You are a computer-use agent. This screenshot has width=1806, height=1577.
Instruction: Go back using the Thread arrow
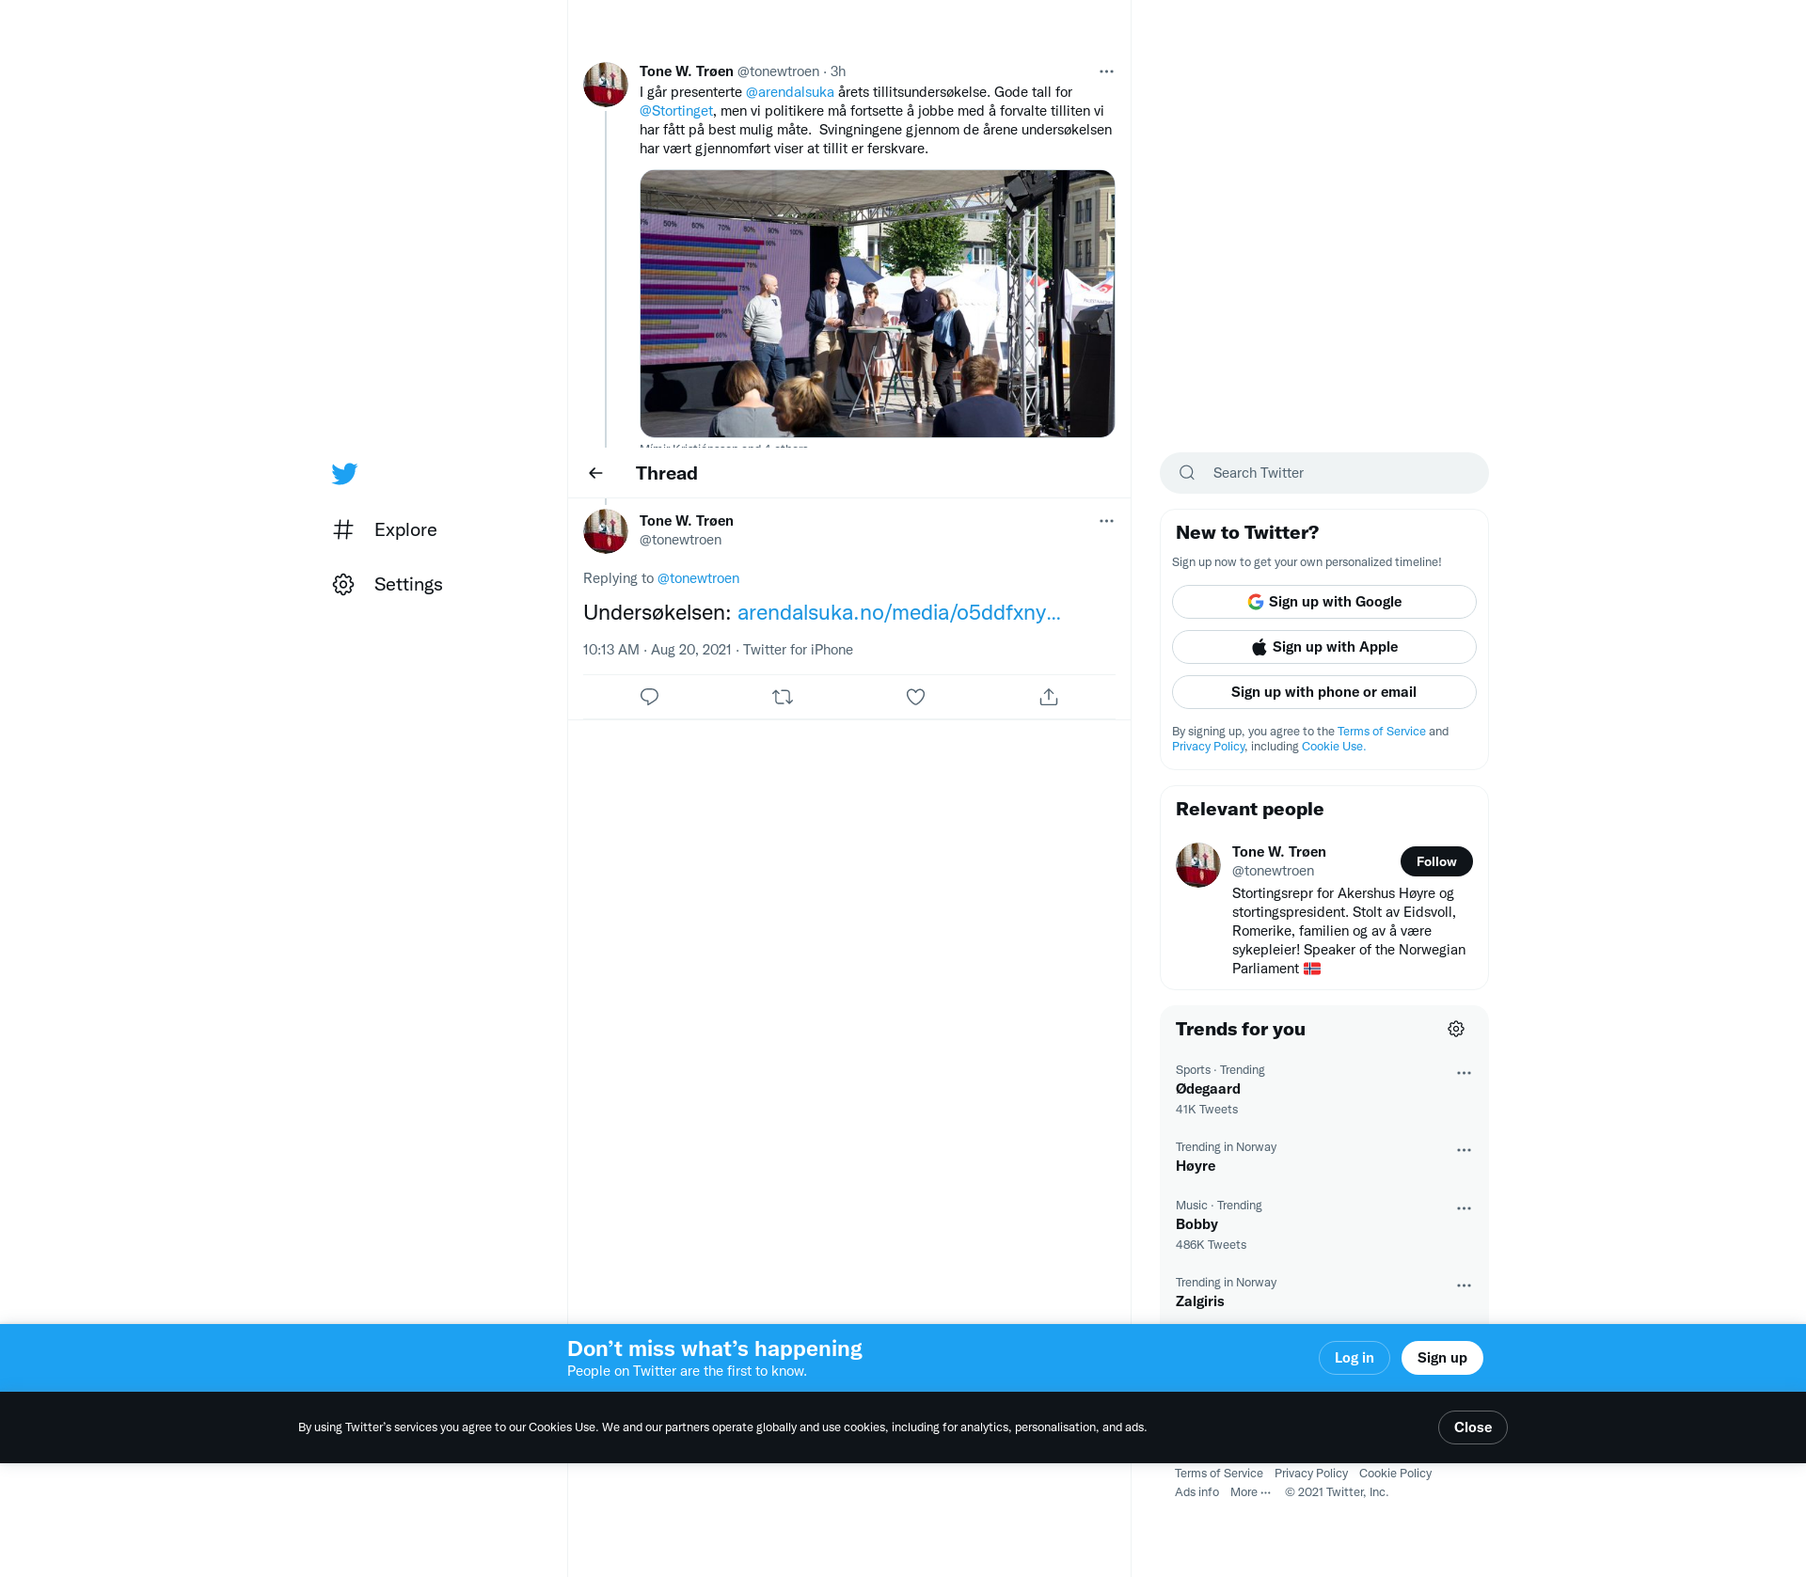(595, 473)
